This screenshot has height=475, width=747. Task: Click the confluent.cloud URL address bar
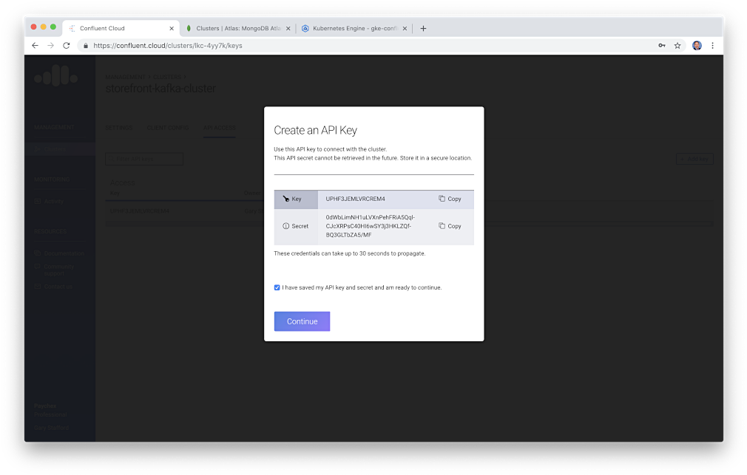[x=370, y=45]
